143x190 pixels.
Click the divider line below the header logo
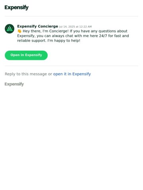click(x=71, y=16)
